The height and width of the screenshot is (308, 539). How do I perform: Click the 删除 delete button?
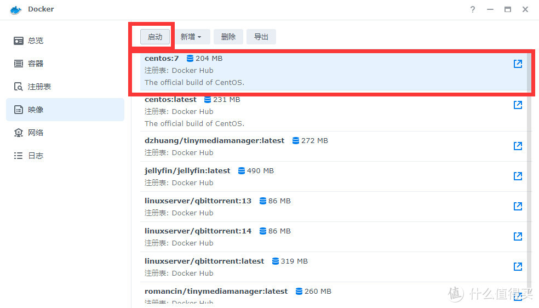(x=228, y=37)
